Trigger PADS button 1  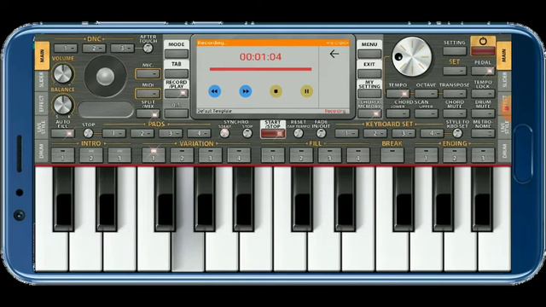pos(113,133)
